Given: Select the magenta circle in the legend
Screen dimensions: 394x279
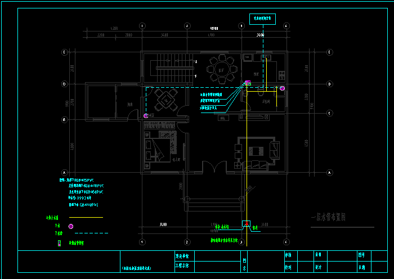Looking at the screenshot, I should 71,226.
